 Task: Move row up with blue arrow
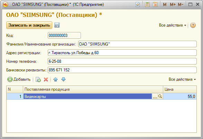pos(56,79)
